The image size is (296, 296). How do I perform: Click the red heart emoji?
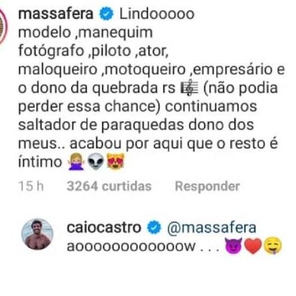point(253,246)
